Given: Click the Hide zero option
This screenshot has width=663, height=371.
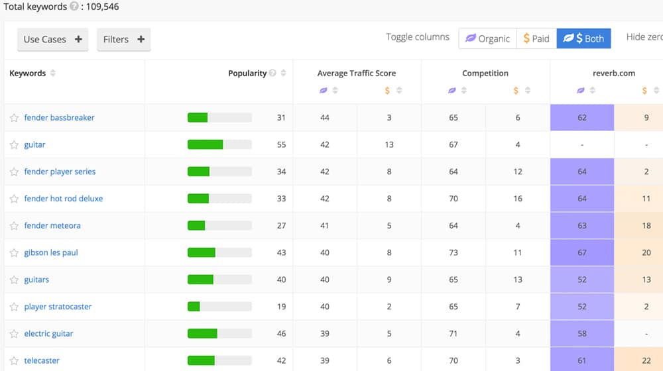Looking at the screenshot, I should [644, 36].
